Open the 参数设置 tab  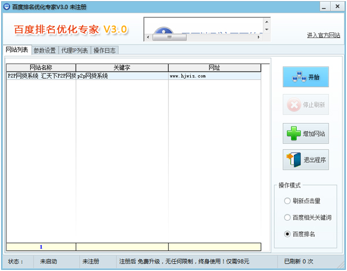(x=45, y=50)
